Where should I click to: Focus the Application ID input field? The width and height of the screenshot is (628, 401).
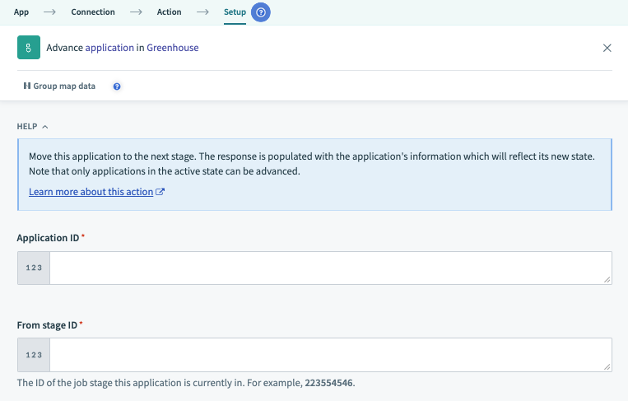pyautogui.click(x=329, y=268)
